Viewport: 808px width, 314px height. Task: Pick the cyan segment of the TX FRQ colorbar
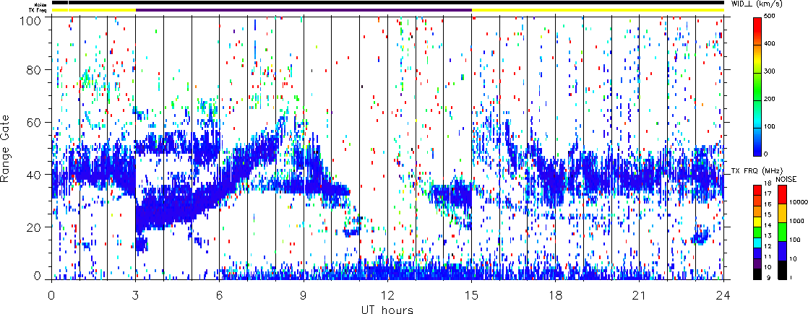757,242
